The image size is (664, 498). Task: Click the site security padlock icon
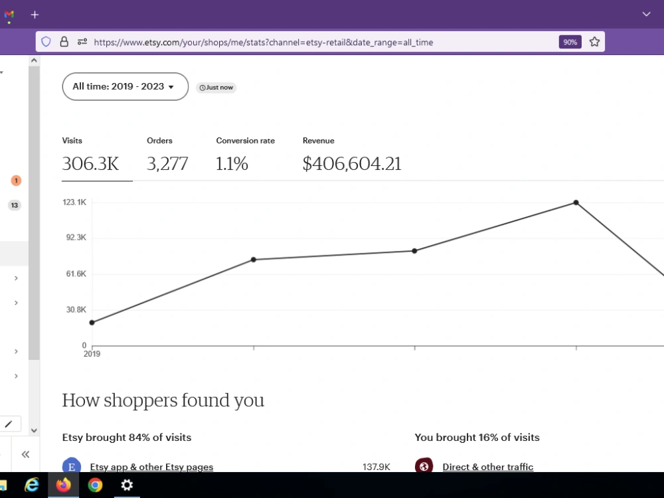[64, 41]
